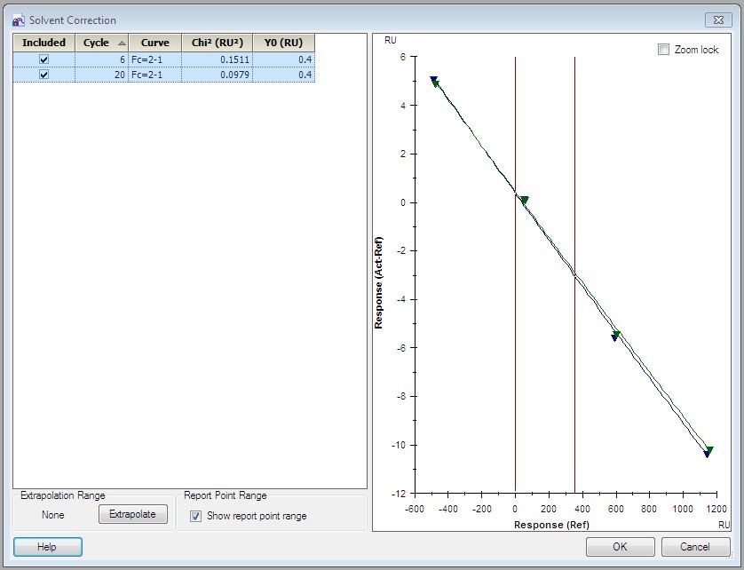Sort table by the Included column header
The image size is (744, 570).
coord(44,43)
